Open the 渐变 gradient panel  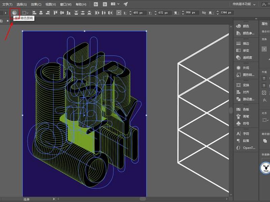point(243,50)
